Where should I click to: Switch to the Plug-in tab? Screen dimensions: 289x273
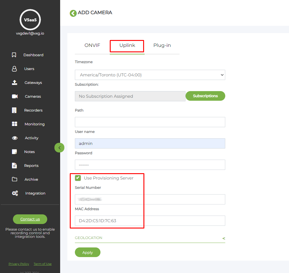[x=162, y=45]
